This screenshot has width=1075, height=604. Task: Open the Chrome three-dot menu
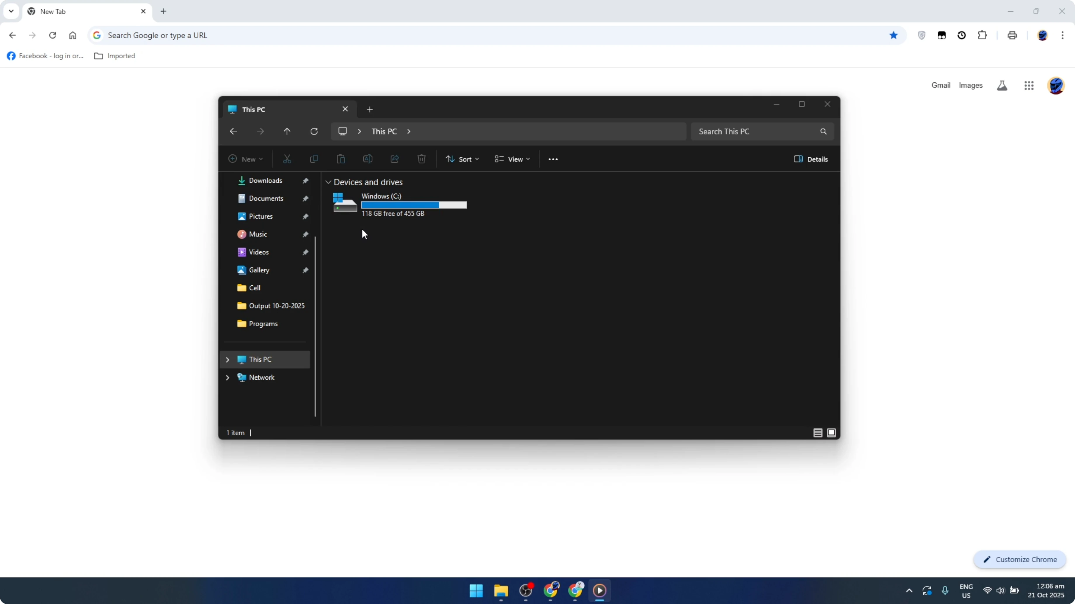(x=1062, y=35)
